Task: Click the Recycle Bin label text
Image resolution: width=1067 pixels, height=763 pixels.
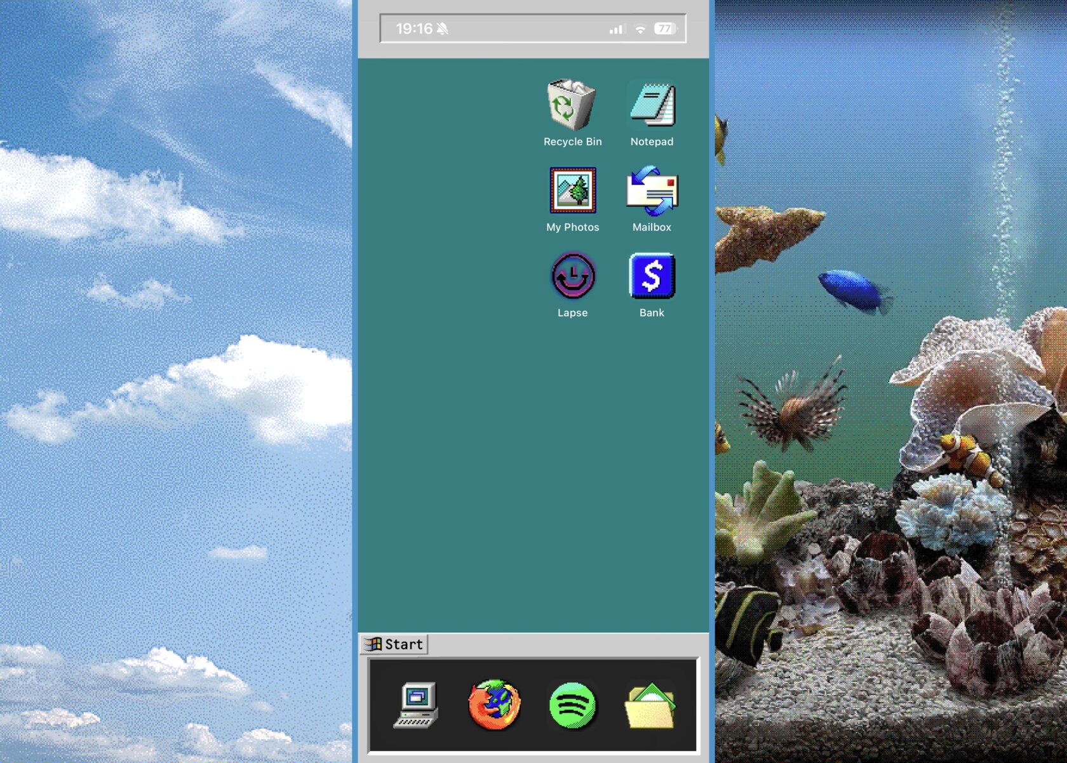Action: tap(572, 142)
